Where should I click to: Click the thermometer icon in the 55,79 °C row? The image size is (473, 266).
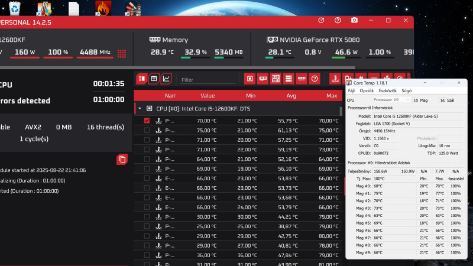point(158,121)
